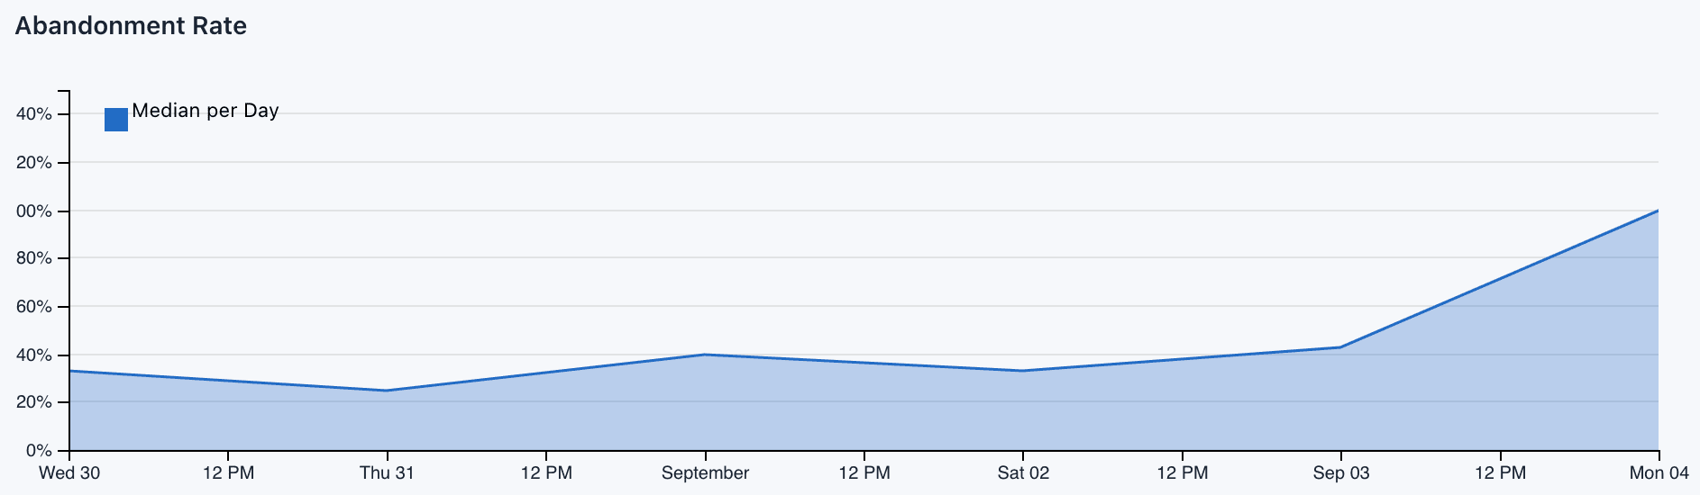1700x495 pixels.
Task: Click the Sep 03 x-axis label
Action: click(1341, 473)
